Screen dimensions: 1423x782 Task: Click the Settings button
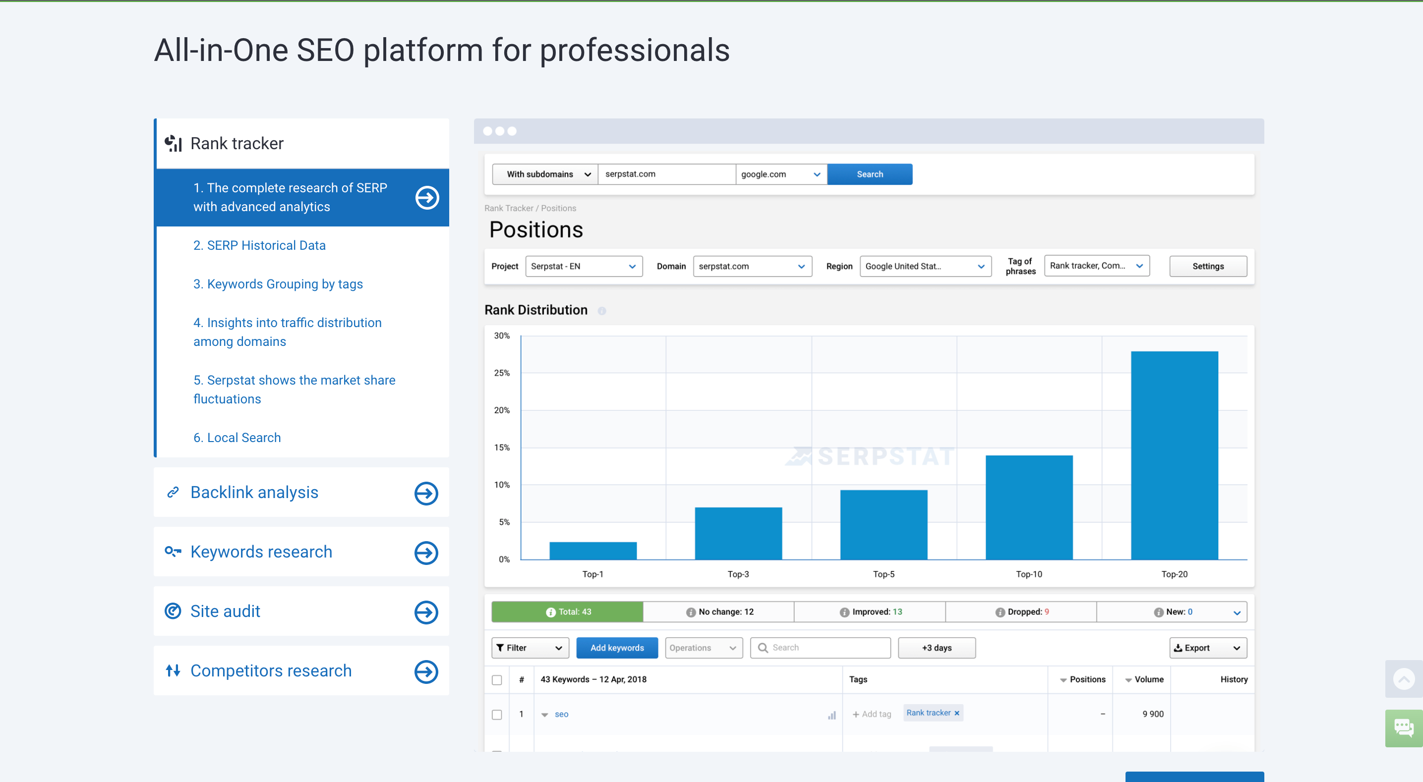1208,266
